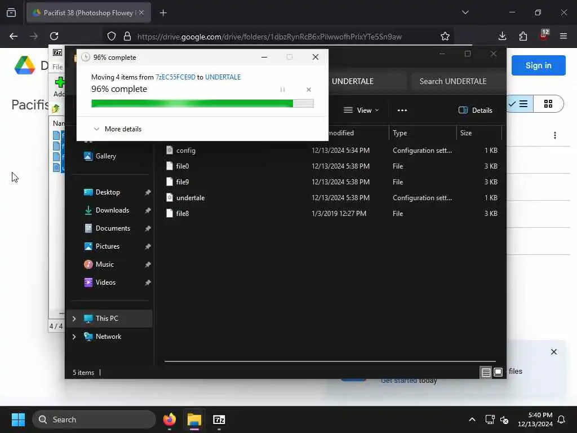This screenshot has height=433, width=577.
Task: Switch Google Drive to grid layout
Action: (x=548, y=104)
